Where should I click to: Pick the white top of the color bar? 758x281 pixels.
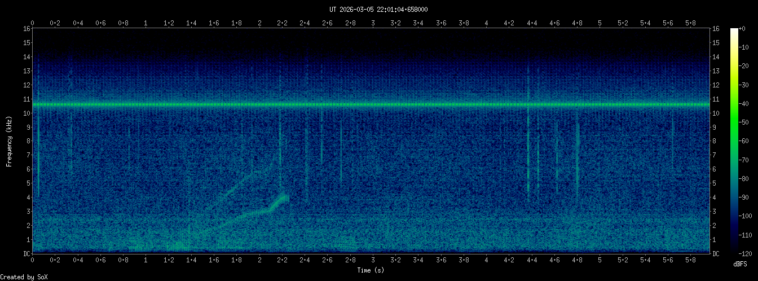(734, 30)
